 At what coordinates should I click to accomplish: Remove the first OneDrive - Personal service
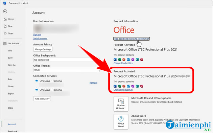click(x=93, y=83)
